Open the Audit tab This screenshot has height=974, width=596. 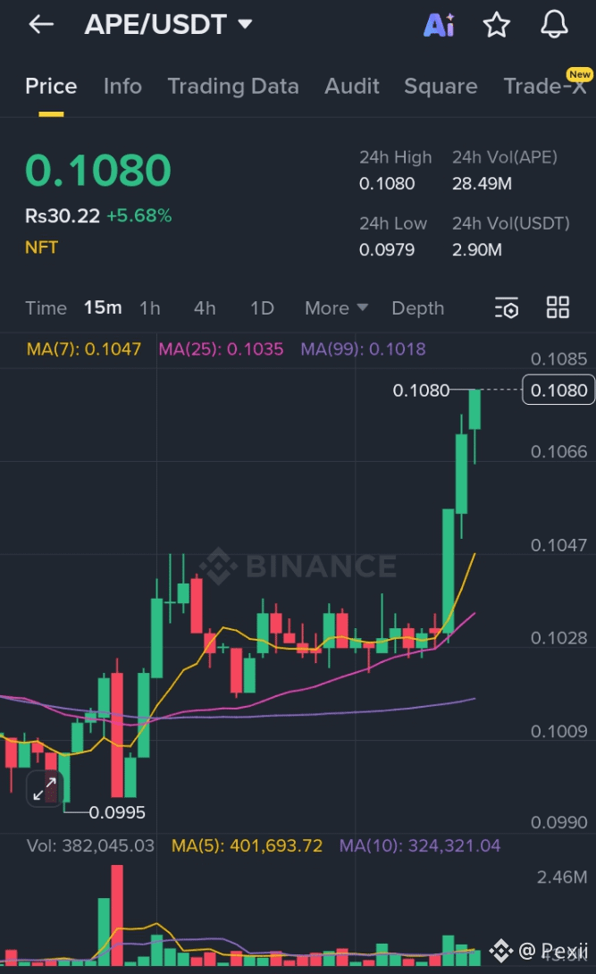351,87
